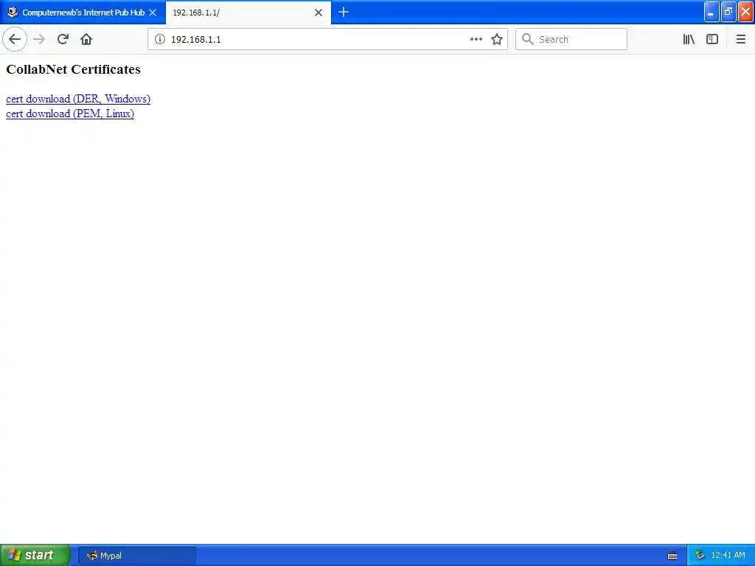The image size is (755, 566).
Task: Reload the current page
Action: point(63,40)
